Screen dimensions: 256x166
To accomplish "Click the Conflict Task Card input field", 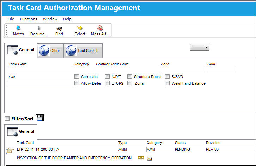I will tap(127, 70).
